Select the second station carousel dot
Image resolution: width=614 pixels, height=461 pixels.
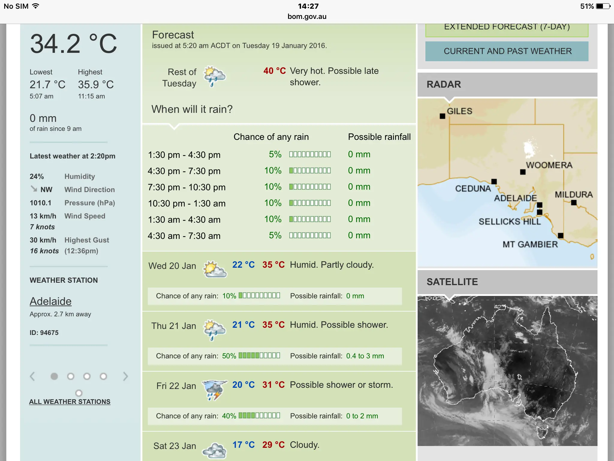pos(71,376)
